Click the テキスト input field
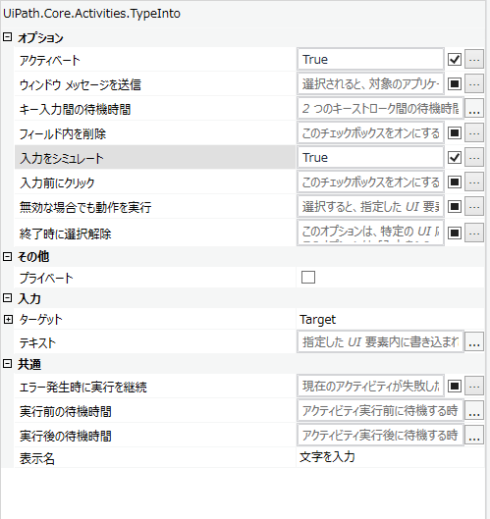Image resolution: width=490 pixels, height=519 pixels. click(380, 342)
